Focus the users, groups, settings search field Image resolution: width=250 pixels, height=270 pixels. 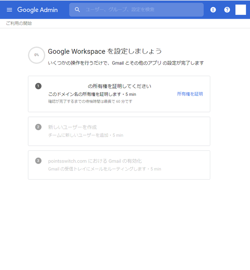pos(136,10)
